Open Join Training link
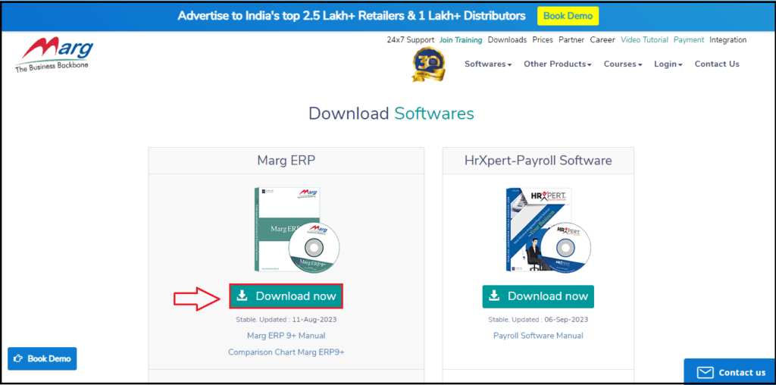 461,40
